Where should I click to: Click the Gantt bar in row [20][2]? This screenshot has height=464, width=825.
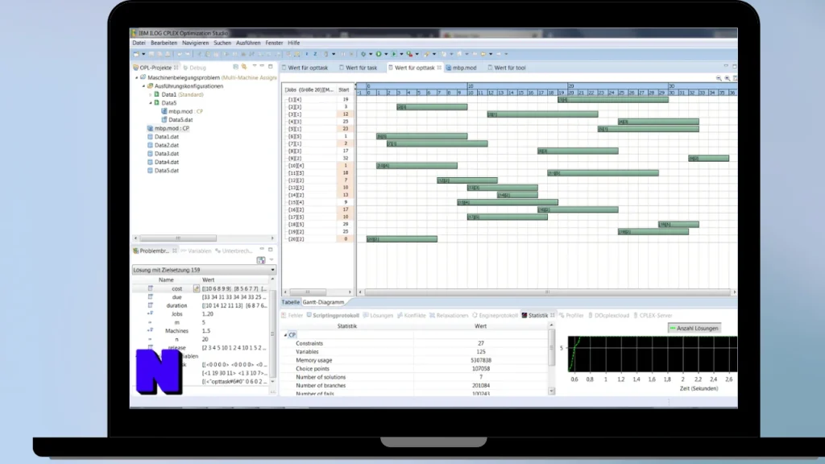[x=402, y=238]
